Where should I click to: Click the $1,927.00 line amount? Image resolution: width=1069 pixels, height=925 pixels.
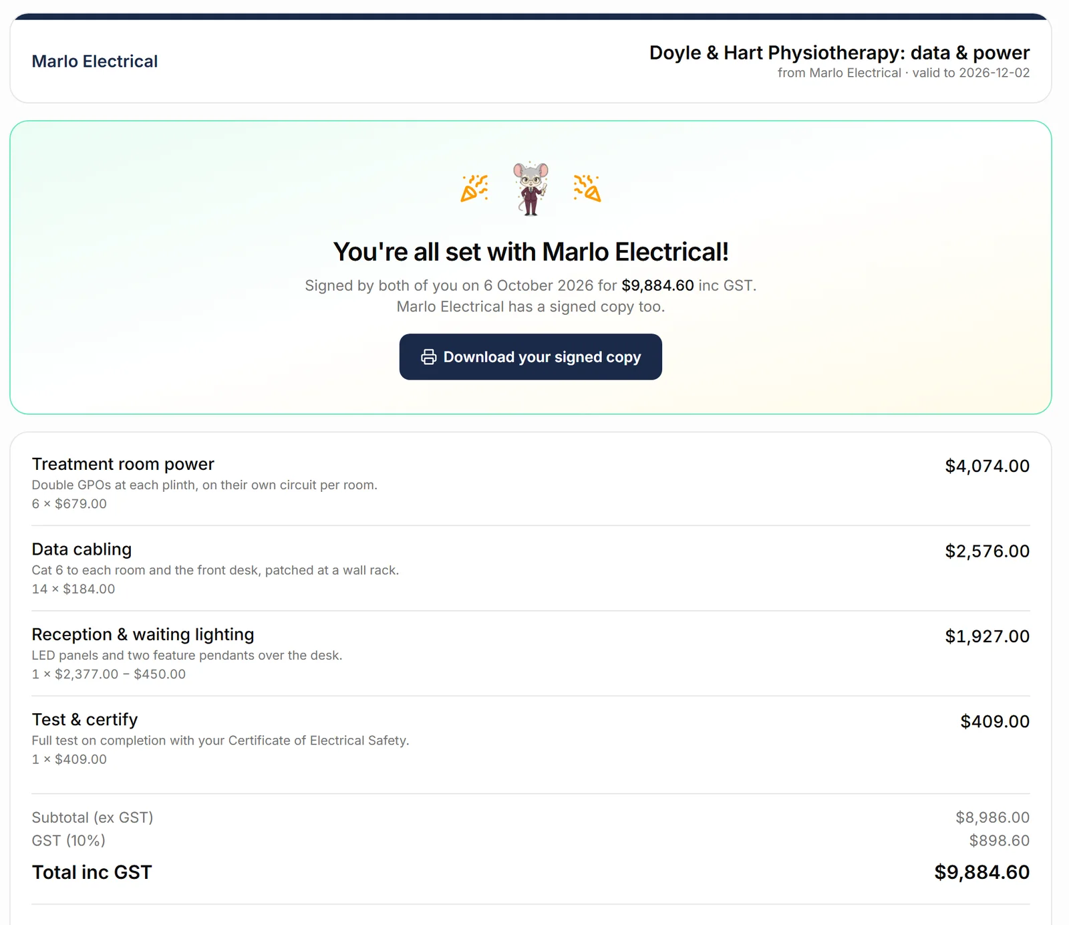point(987,636)
